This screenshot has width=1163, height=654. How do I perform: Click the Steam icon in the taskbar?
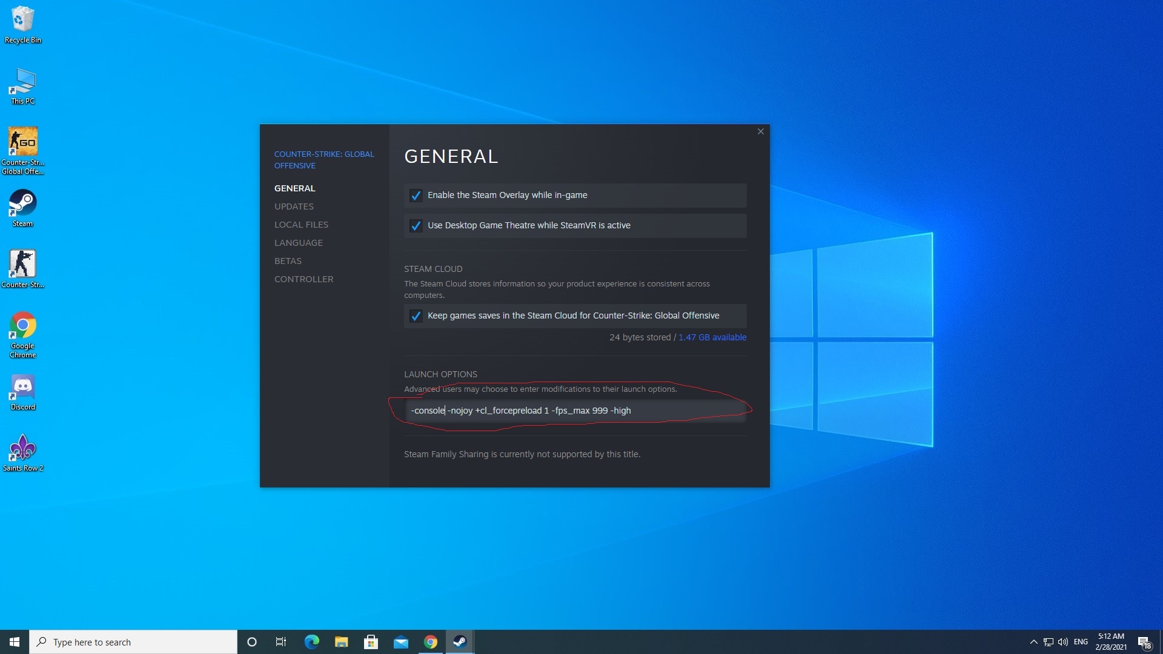point(460,642)
